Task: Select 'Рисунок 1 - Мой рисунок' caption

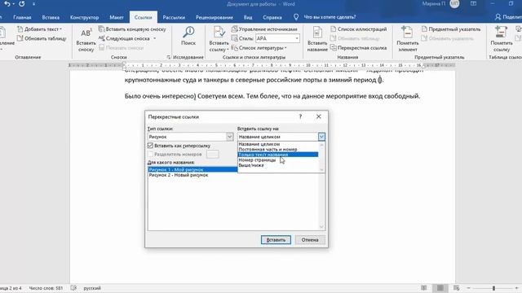Action: click(x=192, y=169)
